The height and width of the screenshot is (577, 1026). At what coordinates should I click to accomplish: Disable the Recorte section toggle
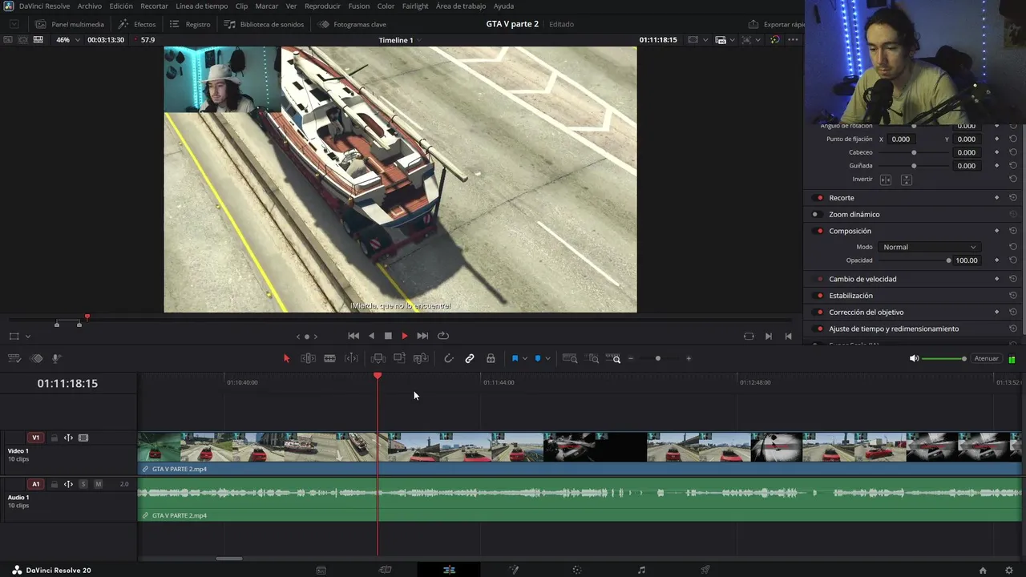click(x=819, y=198)
